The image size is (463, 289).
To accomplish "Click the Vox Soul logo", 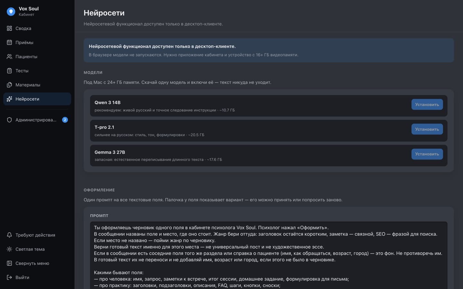I will [x=11, y=12].
